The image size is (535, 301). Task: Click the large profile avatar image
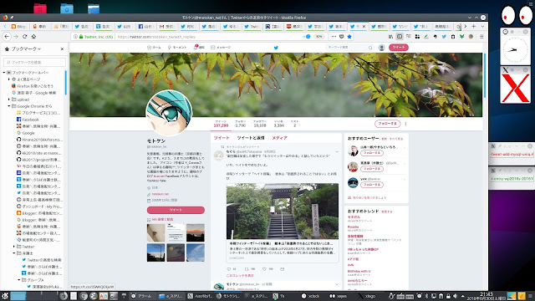tap(169, 113)
